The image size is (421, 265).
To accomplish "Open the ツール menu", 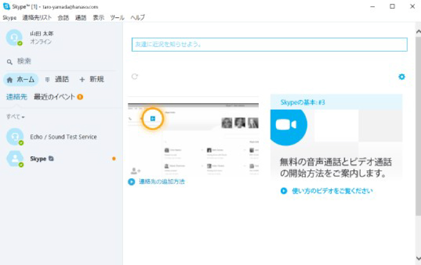I will click(117, 18).
